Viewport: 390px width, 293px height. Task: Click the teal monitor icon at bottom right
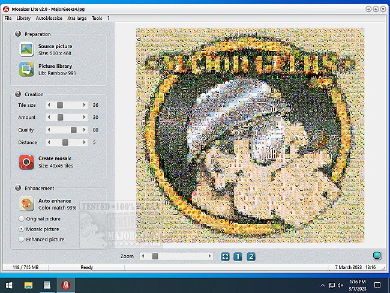coord(377,255)
